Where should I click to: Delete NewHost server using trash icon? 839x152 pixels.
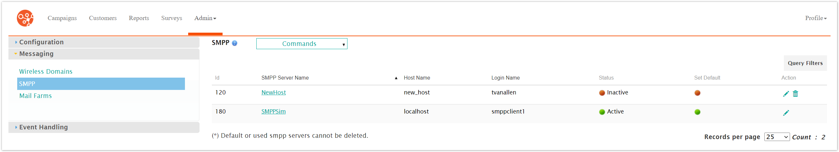point(795,94)
